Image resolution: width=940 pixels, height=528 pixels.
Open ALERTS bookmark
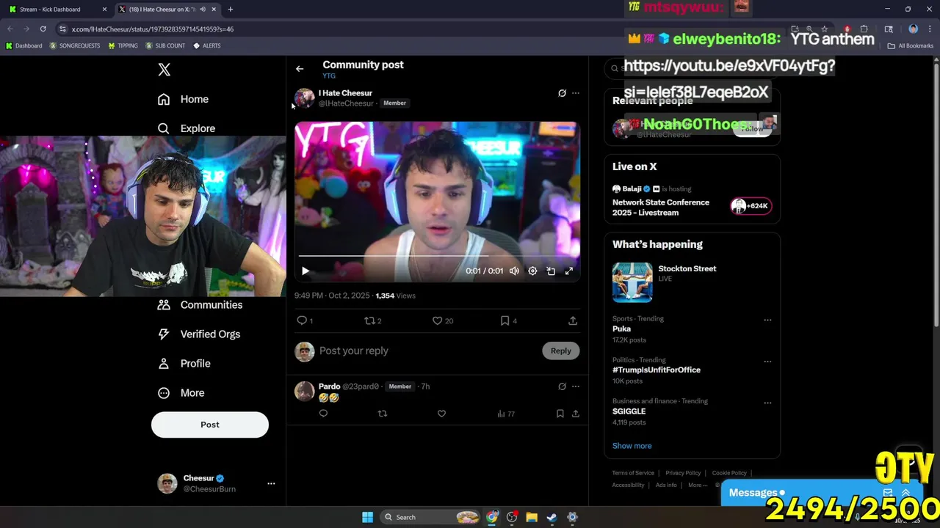coord(207,45)
